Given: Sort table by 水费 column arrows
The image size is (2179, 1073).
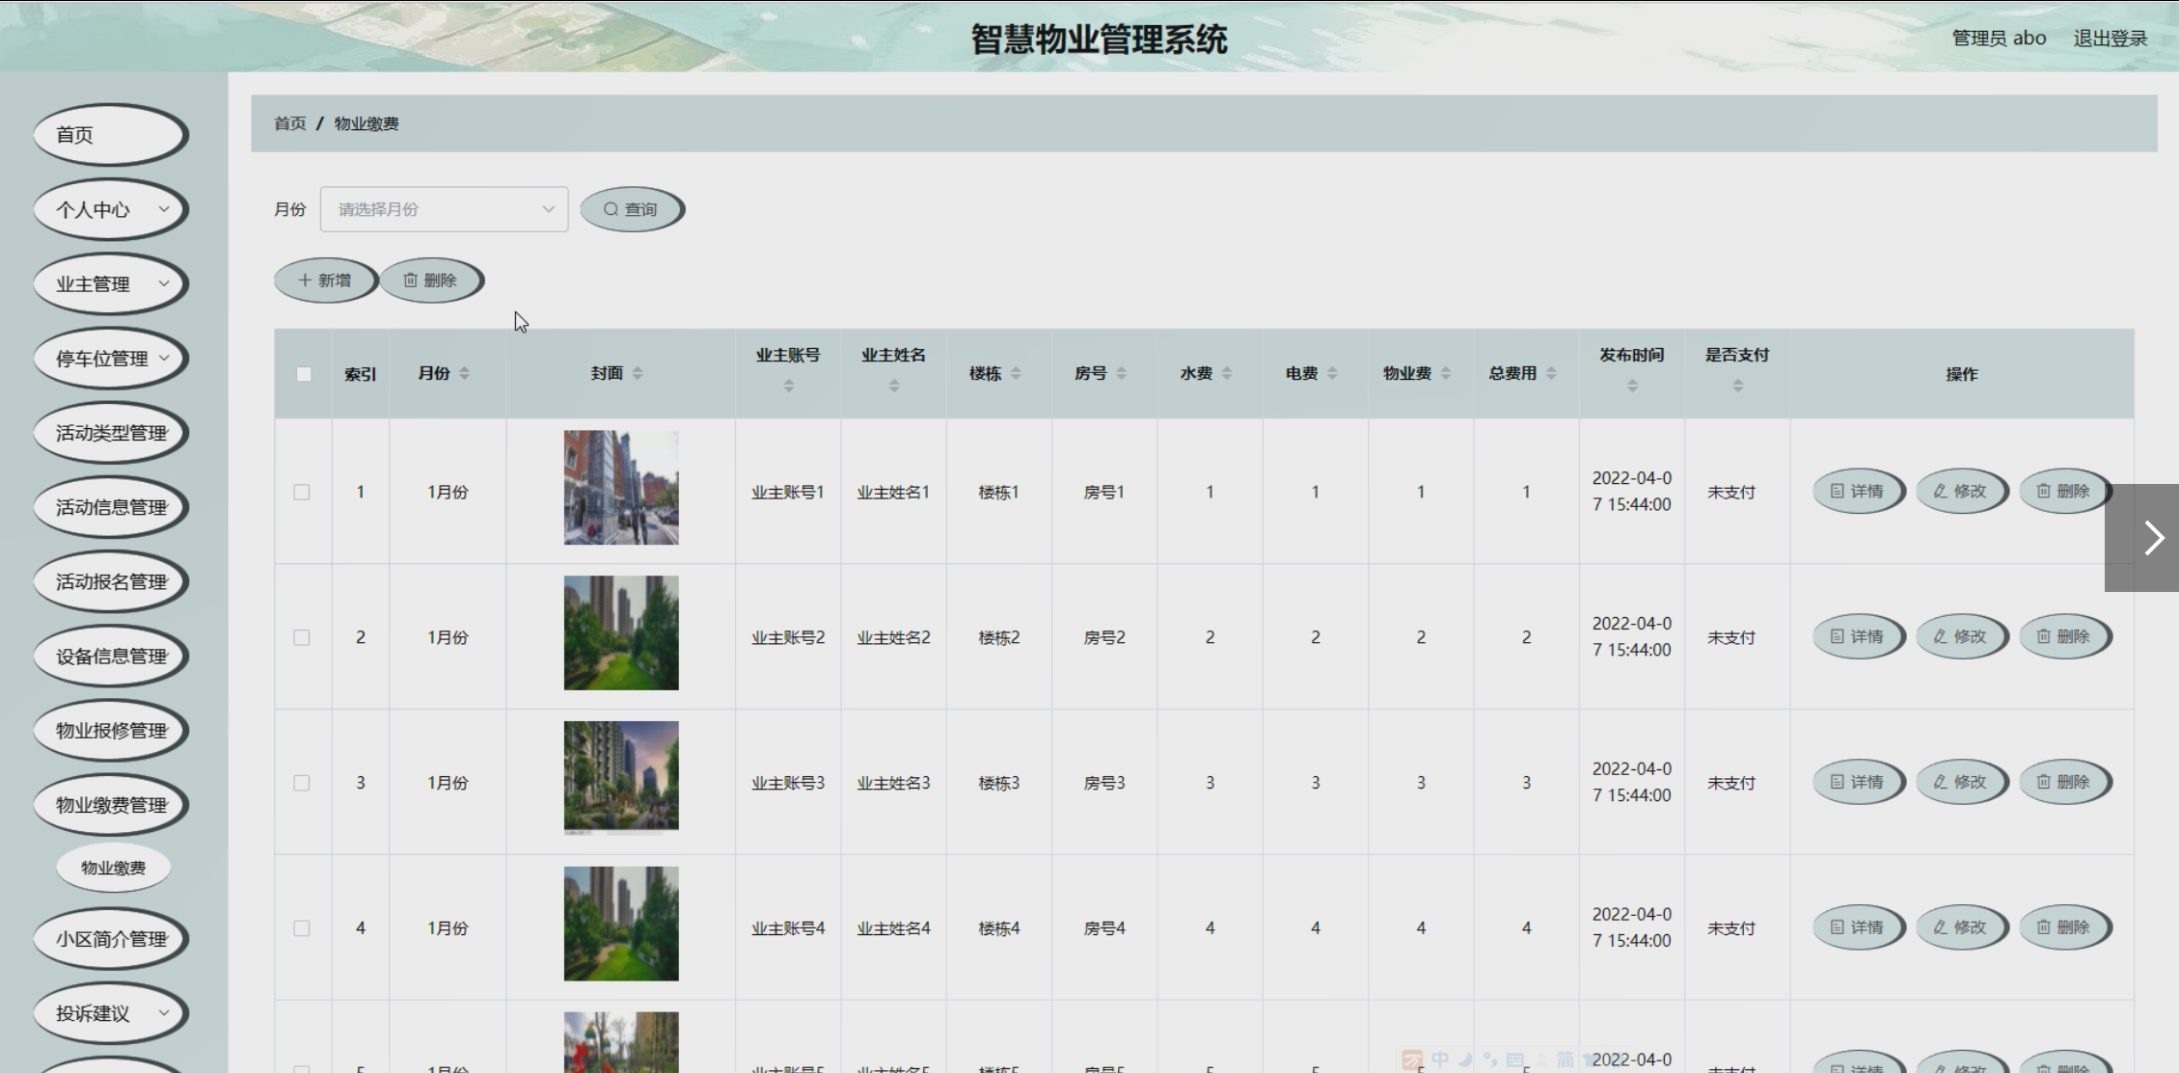Looking at the screenshot, I should point(1226,373).
